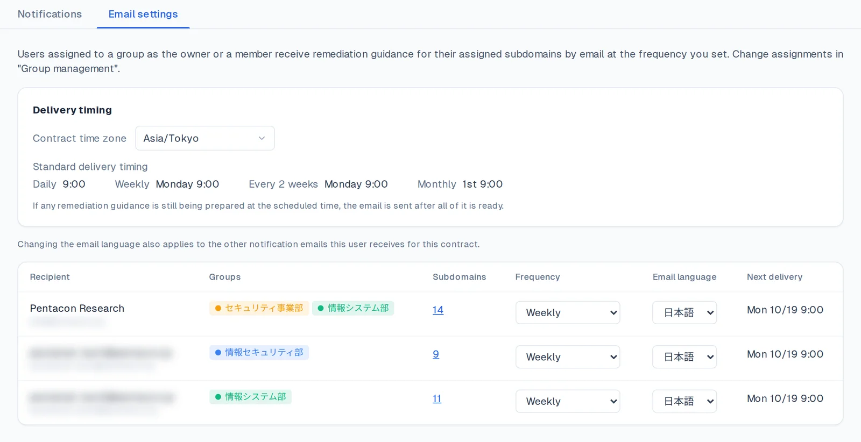Open Frequency dropdown in the 情報セキュリティ部 row

[568, 357]
